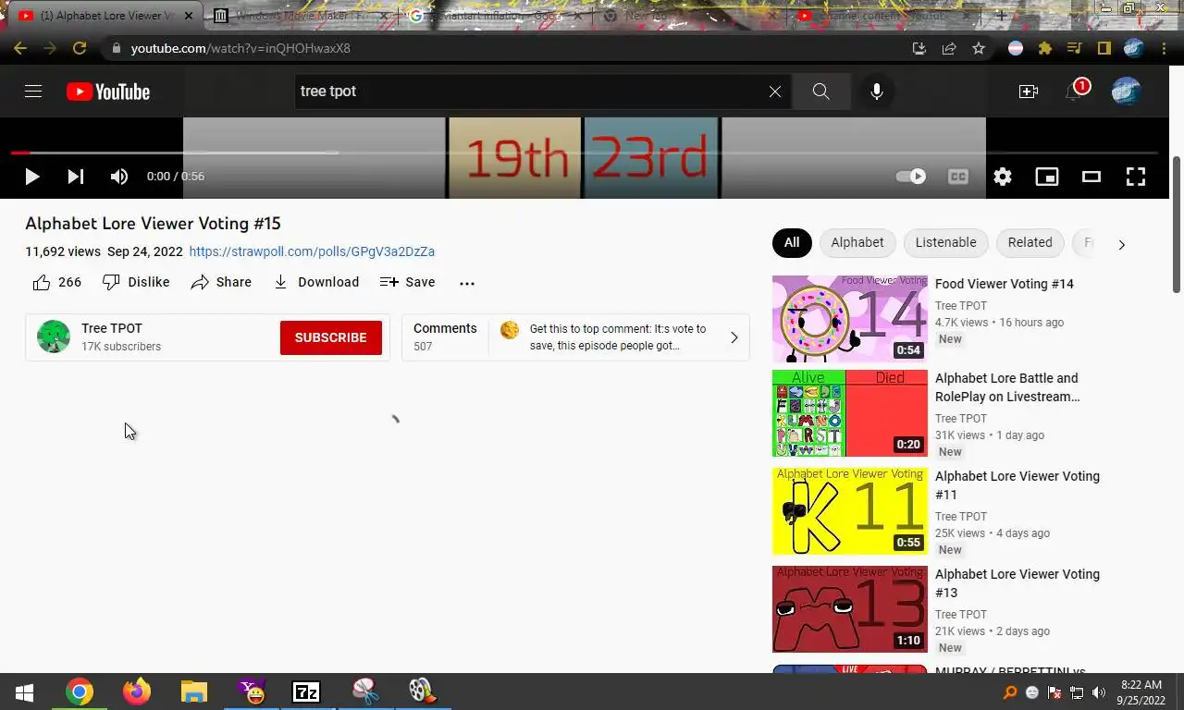Skip to the next video
The height and width of the screenshot is (710, 1184).
click(x=76, y=177)
